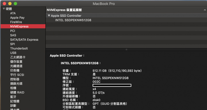Click the 容量 label
This screenshot has height=110, width=207.
[x=67, y=71]
